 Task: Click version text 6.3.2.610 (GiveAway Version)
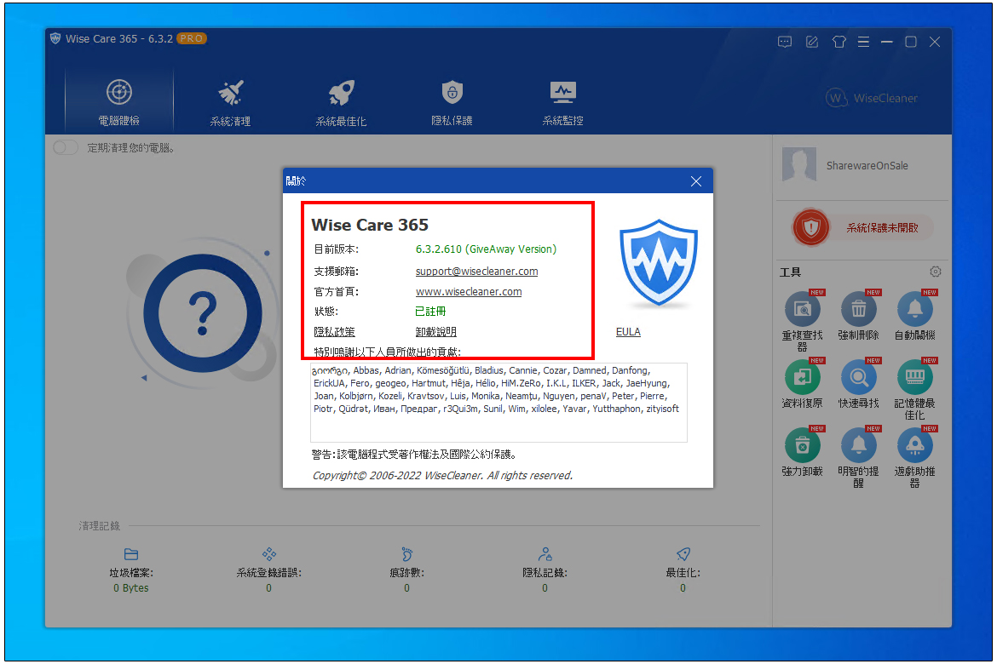[x=486, y=249]
